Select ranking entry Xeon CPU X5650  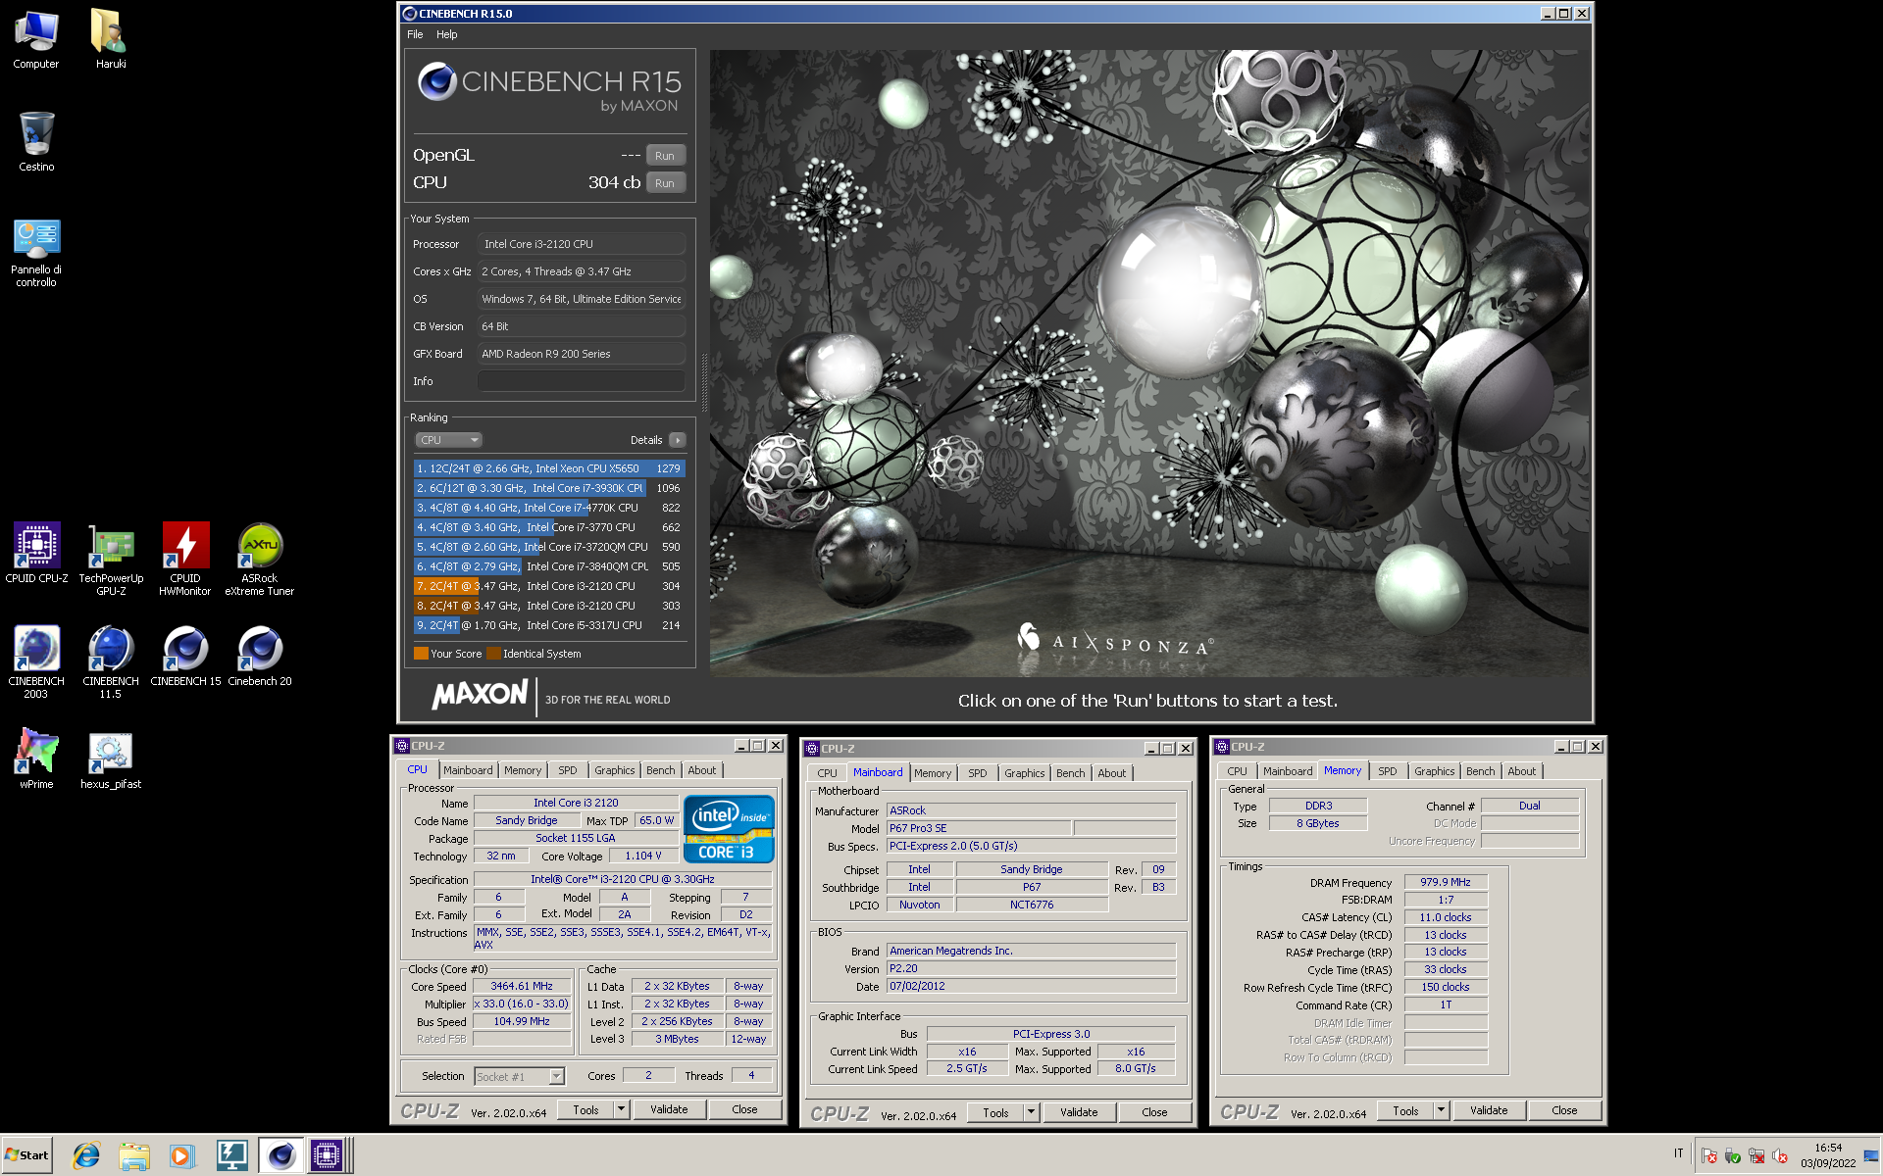pos(549,468)
